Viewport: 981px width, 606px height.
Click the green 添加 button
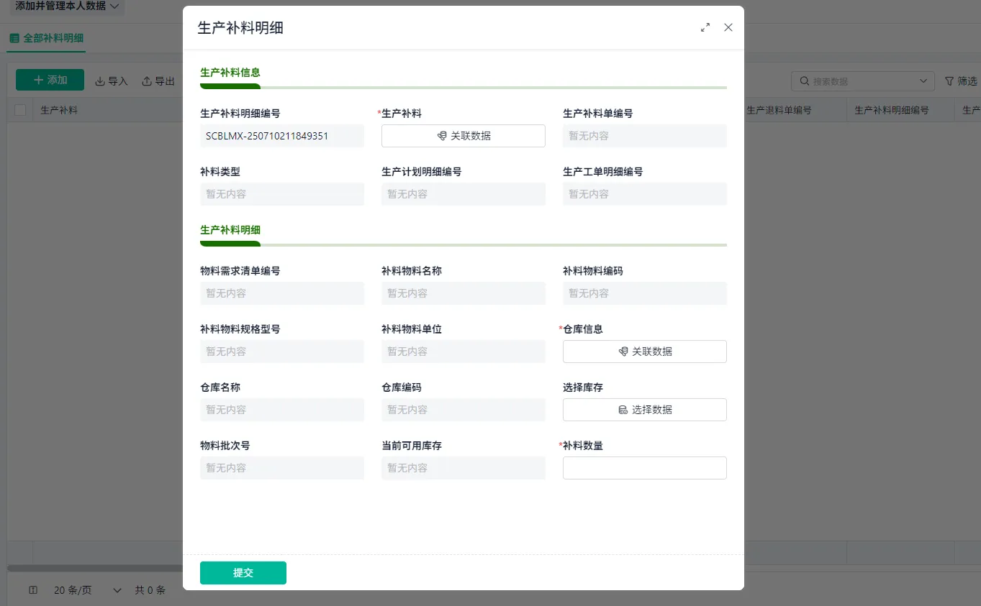pos(50,80)
